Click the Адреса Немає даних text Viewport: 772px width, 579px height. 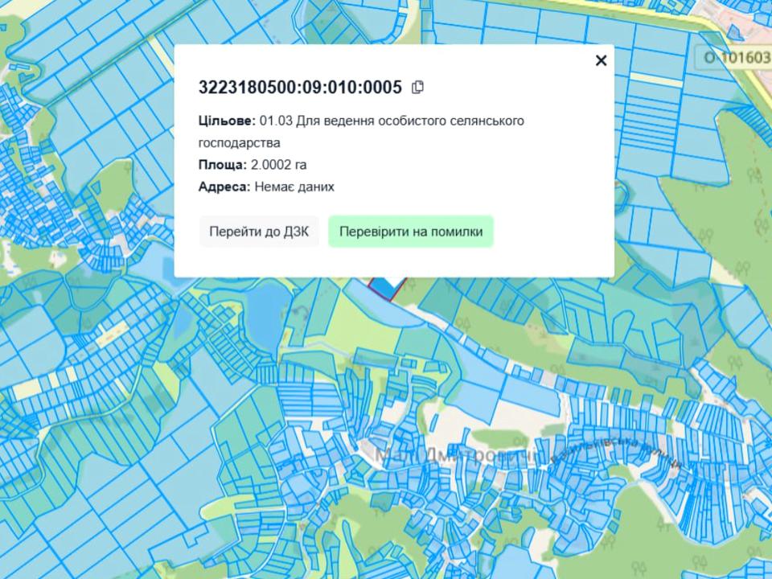coord(265,187)
